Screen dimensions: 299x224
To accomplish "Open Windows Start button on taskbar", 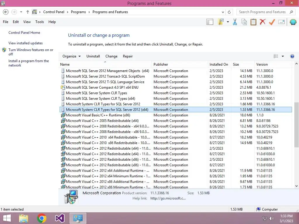I will pos(7,218).
